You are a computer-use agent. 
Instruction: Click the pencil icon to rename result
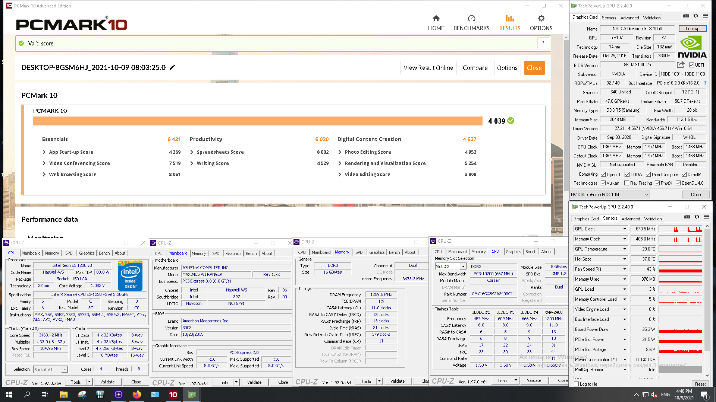172,67
